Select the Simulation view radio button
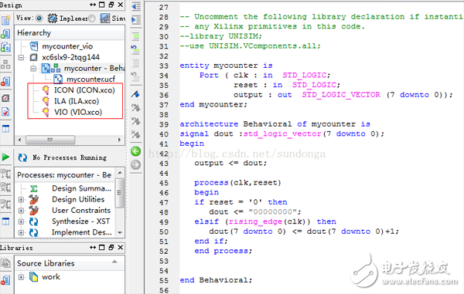This screenshot has height=294, width=464. pos(92,19)
